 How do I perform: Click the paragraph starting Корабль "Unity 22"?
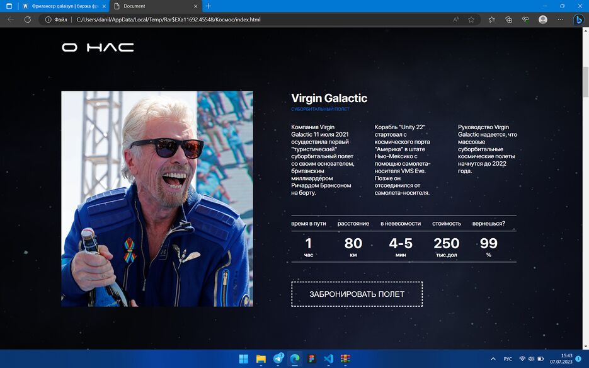point(403,160)
